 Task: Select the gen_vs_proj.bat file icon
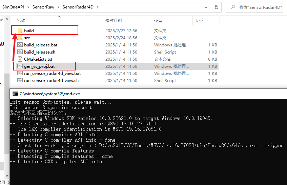pos(20,66)
